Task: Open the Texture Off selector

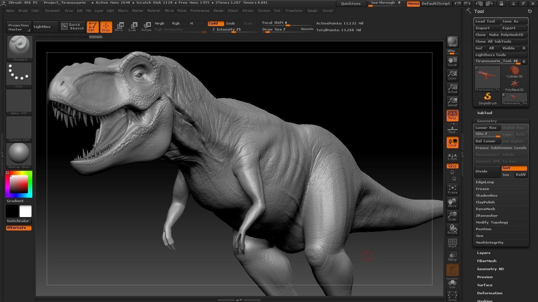Action: point(19,129)
